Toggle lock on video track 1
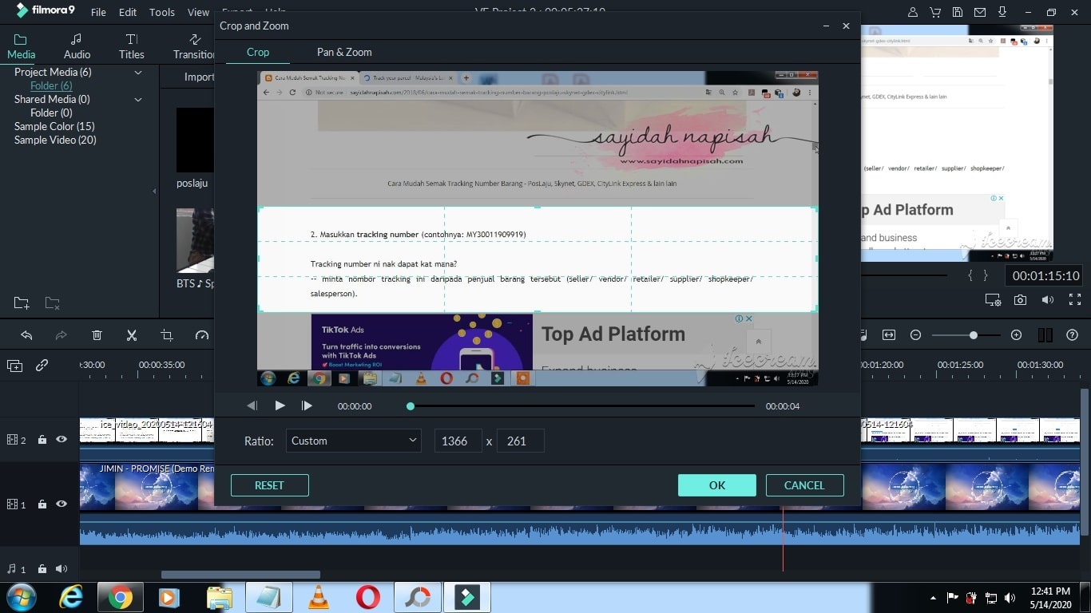The image size is (1091, 613). pos(42,504)
